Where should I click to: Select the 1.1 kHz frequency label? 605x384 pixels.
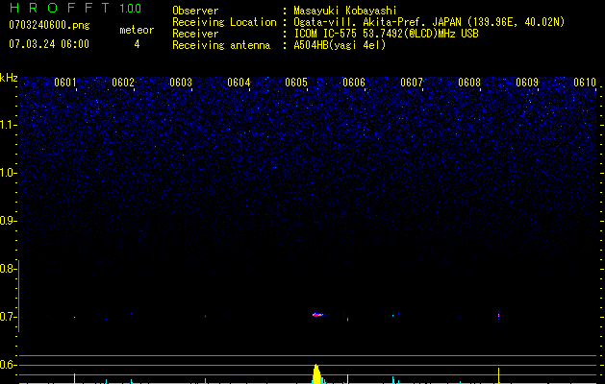pos(9,125)
